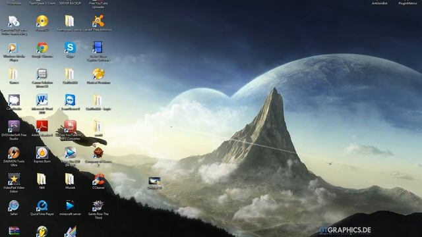
Task: Open the Muziek folder
Action: 70,179
